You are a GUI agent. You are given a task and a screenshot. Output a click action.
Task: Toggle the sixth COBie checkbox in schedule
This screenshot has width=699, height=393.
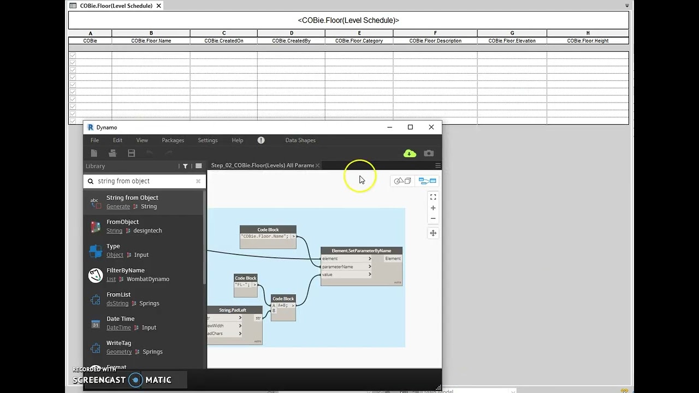(x=73, y=92)
